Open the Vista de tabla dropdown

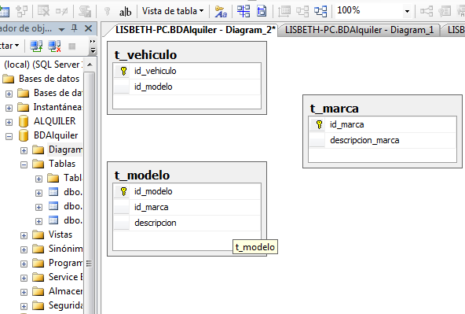173,11
